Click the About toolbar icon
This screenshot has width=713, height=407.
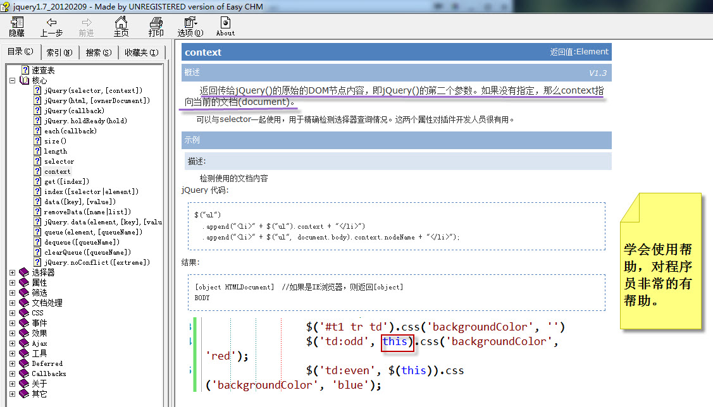(x=225, y=25)
